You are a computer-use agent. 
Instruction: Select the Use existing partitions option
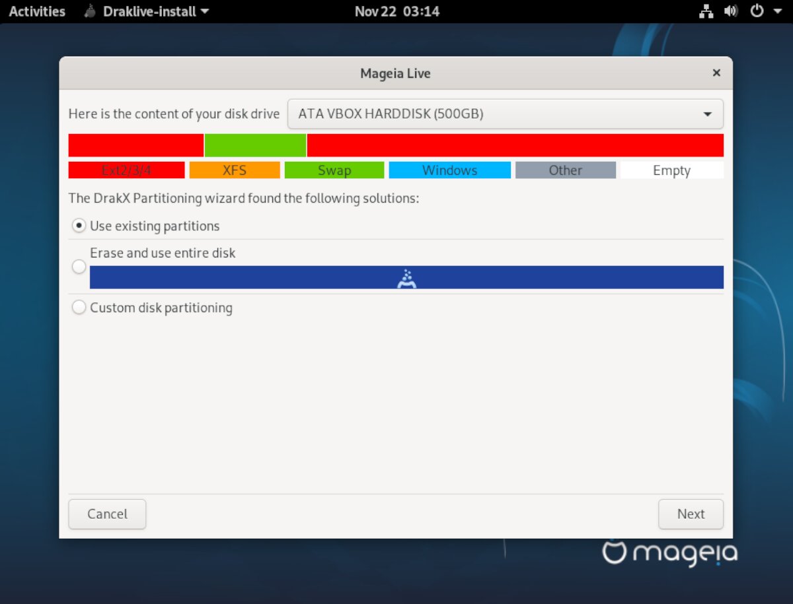[x=79, y=225]
